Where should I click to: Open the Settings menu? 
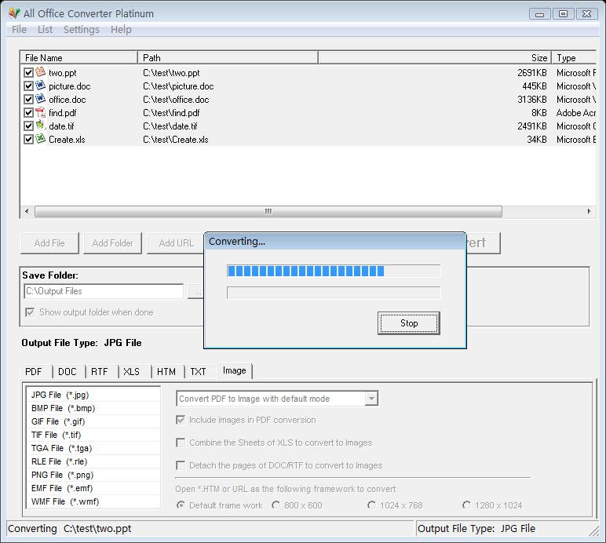pos(81,30)
